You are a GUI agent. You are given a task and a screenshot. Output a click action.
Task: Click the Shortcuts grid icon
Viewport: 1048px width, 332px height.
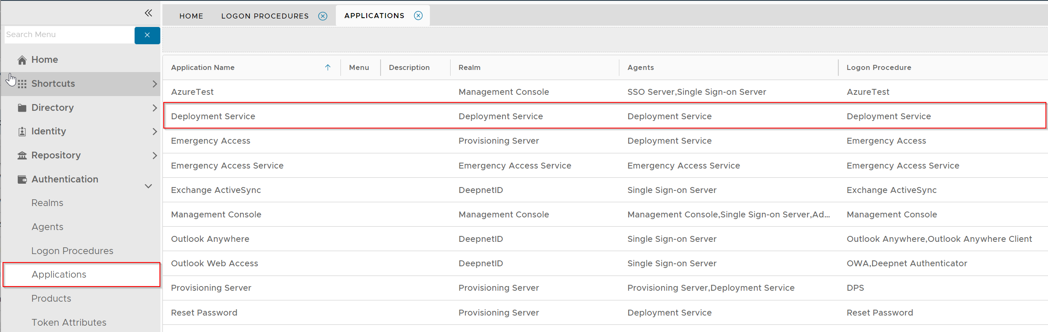click(22, 84)
